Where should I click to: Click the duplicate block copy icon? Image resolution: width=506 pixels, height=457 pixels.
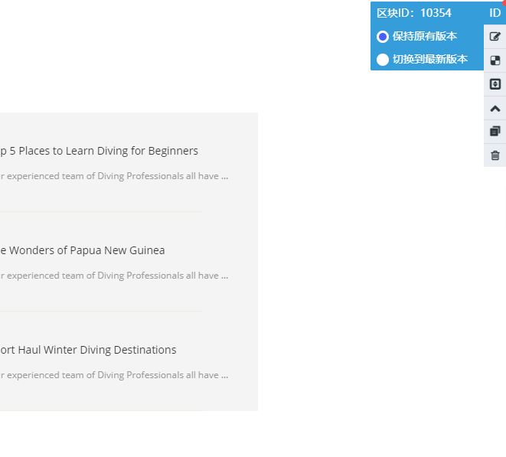(x=495, y=132)
